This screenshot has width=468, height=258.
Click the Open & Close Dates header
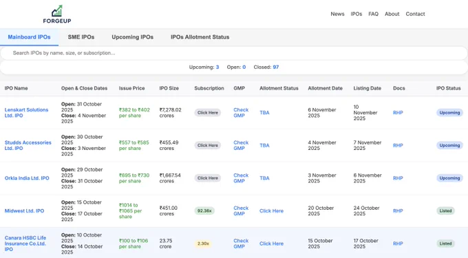[x=84, y=88]
